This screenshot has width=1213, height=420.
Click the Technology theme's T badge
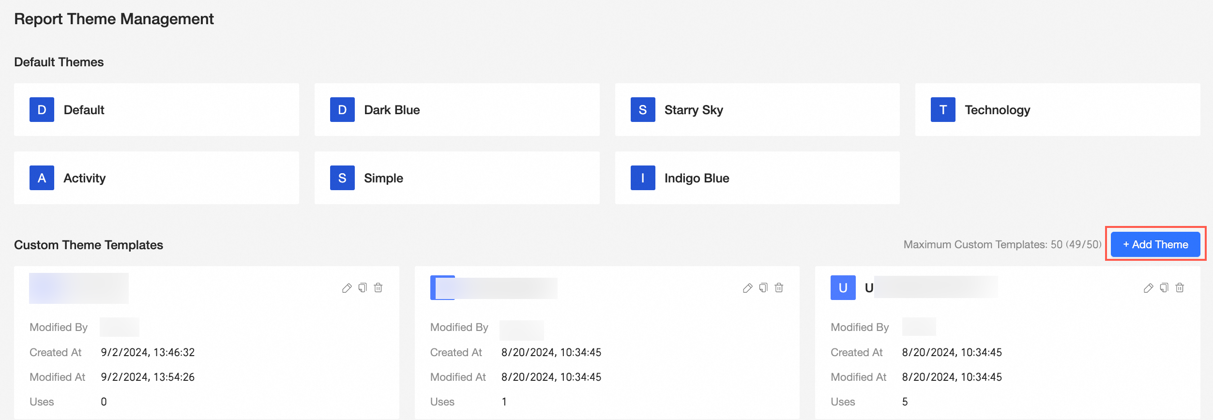tap(942, 110)
